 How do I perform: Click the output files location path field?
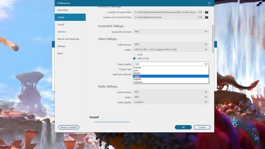click(x=165, y=12)
